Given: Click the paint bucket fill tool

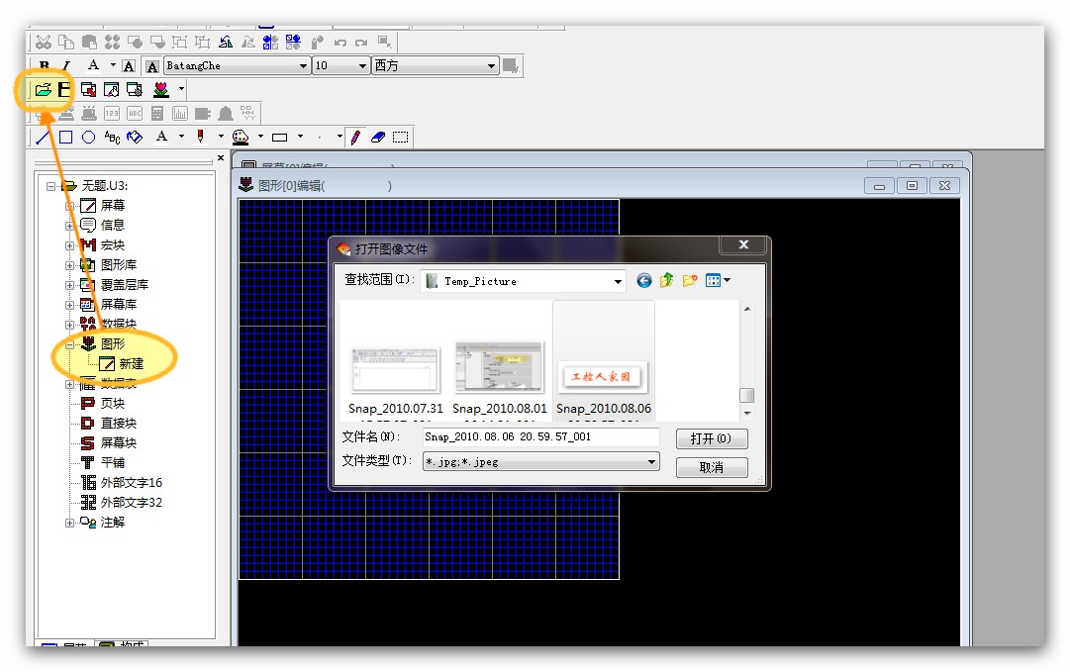Looking at the screenshot, I should [136, 138].
